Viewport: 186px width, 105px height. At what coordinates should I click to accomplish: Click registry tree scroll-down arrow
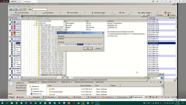[x=64, y=75]
